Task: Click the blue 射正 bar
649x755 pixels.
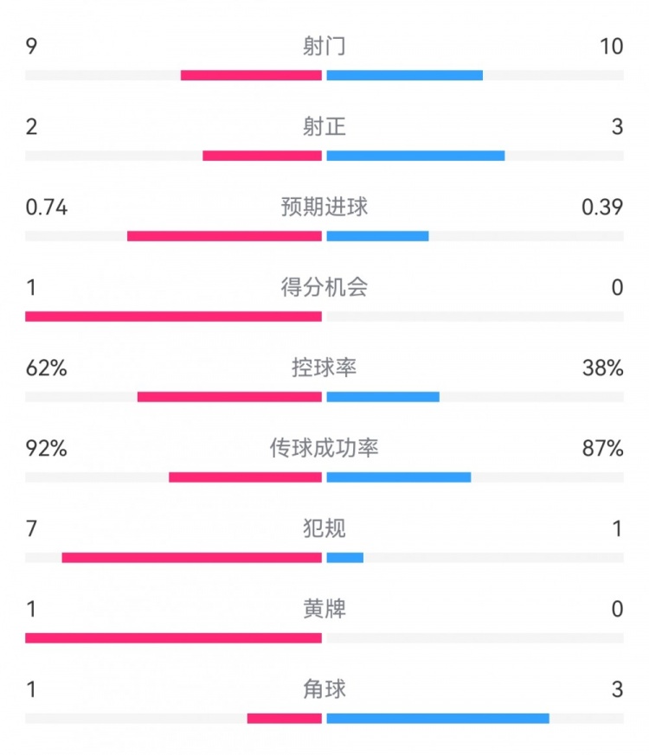Action: coord(415,156)
